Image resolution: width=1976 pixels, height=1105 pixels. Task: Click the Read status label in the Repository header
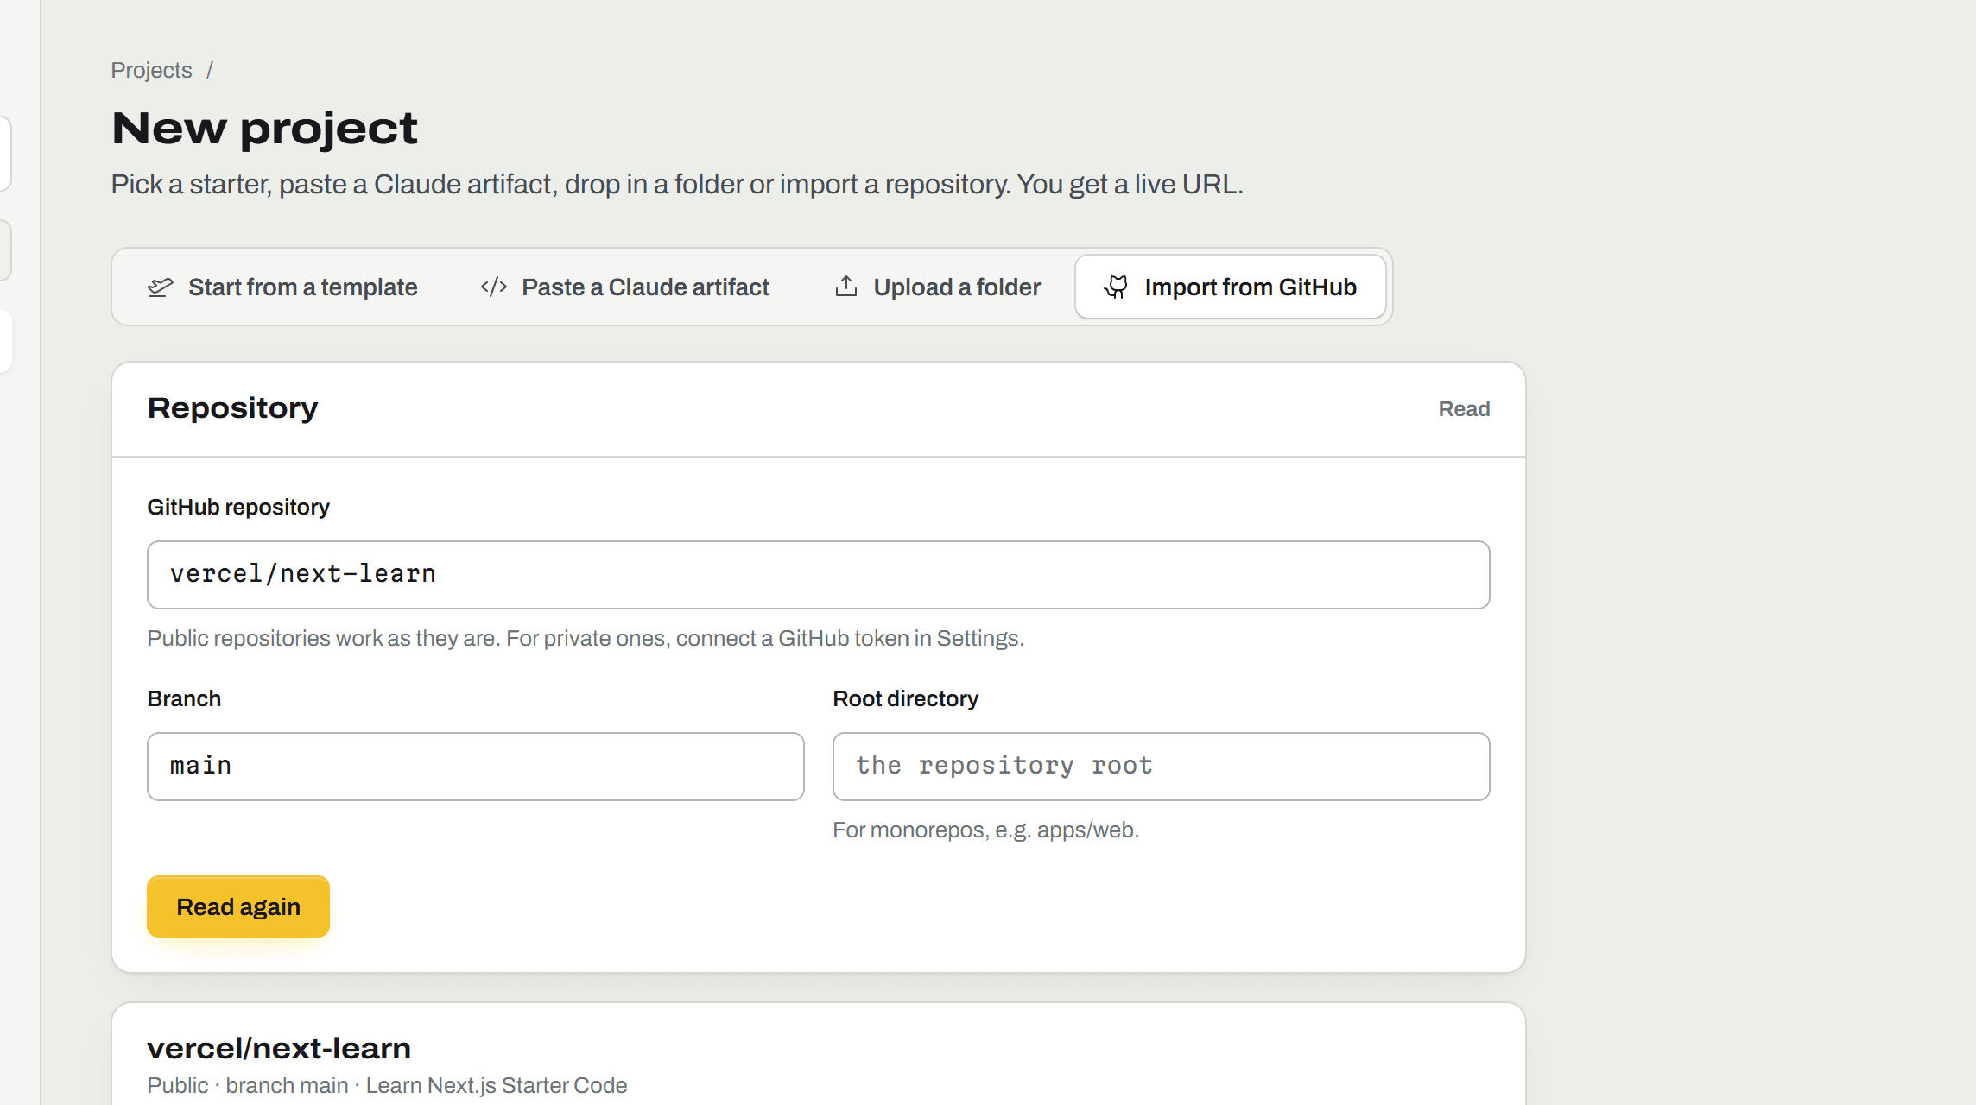(x=1464, y=409)
